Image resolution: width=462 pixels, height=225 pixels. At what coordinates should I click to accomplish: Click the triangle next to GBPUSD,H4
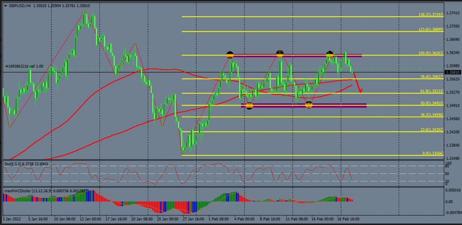point(5,6)
